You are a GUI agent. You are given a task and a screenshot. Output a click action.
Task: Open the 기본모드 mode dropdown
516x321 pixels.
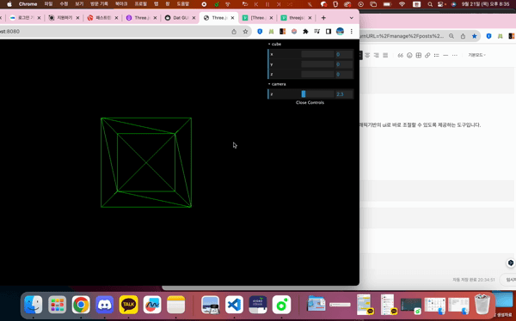[x=476, y=55]
